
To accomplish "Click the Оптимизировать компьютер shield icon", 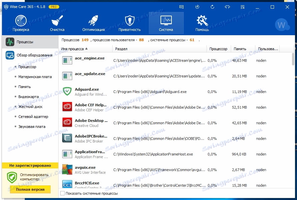I will (x=12, y=177).
